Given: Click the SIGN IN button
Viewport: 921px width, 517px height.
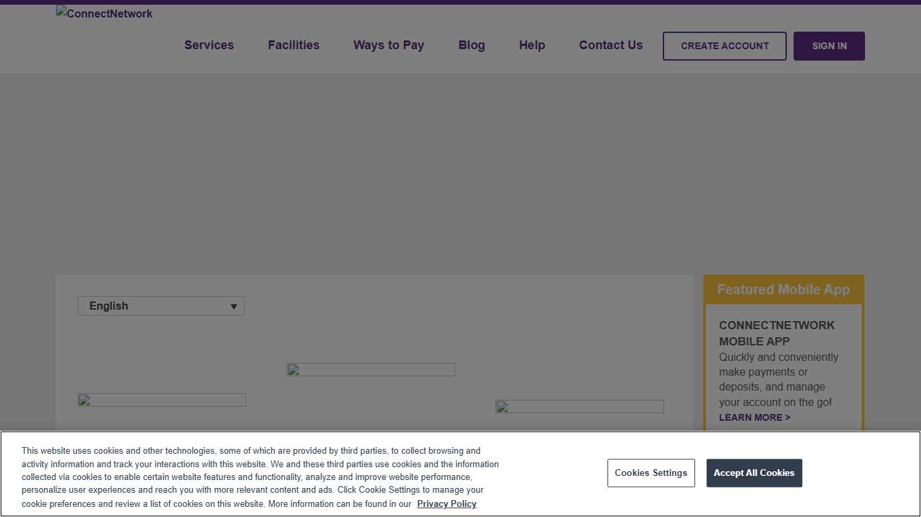Looking at the screenshot, I should click(829, 46).
